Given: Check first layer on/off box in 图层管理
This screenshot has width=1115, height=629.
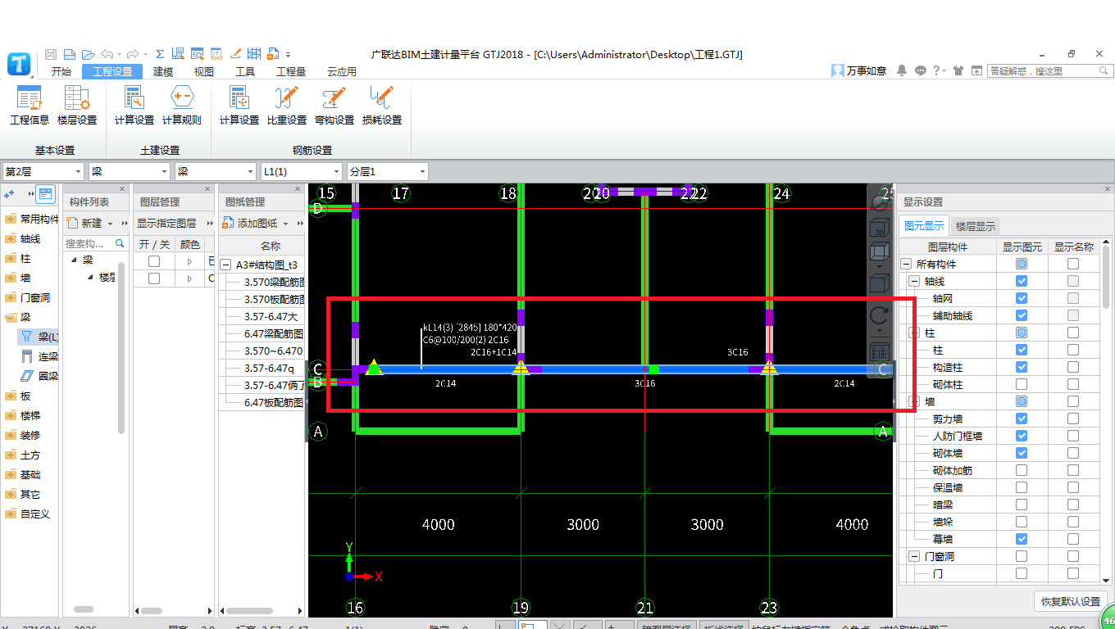Looking at the screenshot, I should click(x=154, y=261).
